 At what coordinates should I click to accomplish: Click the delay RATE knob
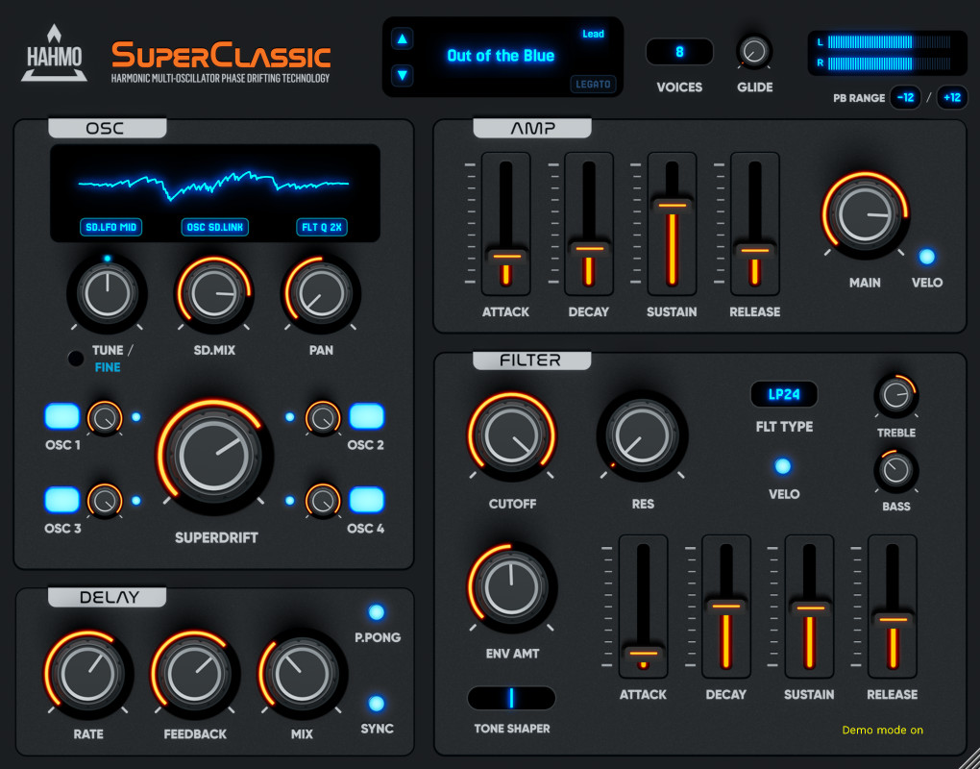[88, 673]
